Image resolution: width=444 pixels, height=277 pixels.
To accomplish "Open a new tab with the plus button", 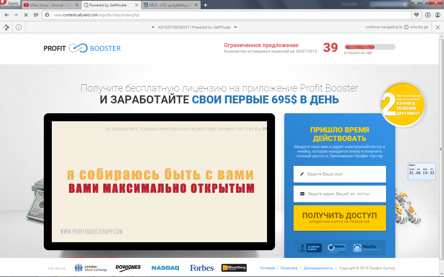I will (206, 5).
